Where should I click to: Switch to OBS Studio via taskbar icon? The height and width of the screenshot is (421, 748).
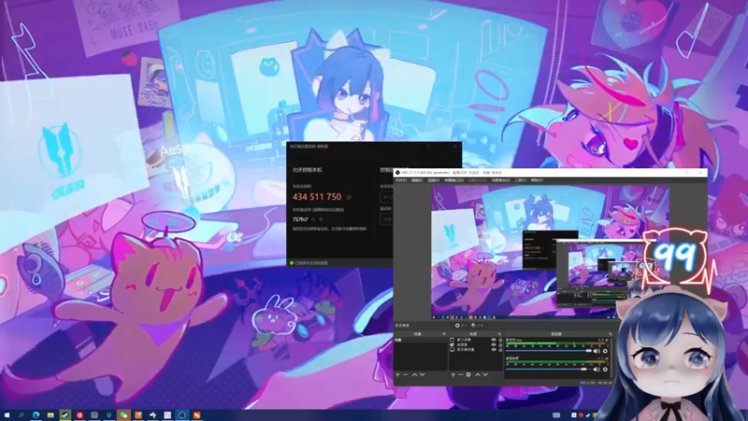click(181, 415)
